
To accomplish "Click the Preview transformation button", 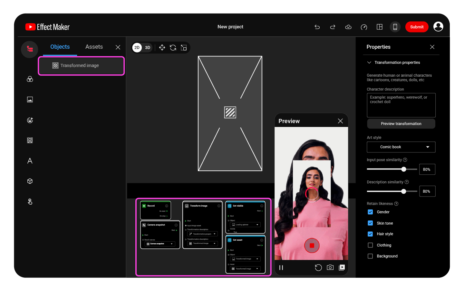I will click(x=401, y=124).
